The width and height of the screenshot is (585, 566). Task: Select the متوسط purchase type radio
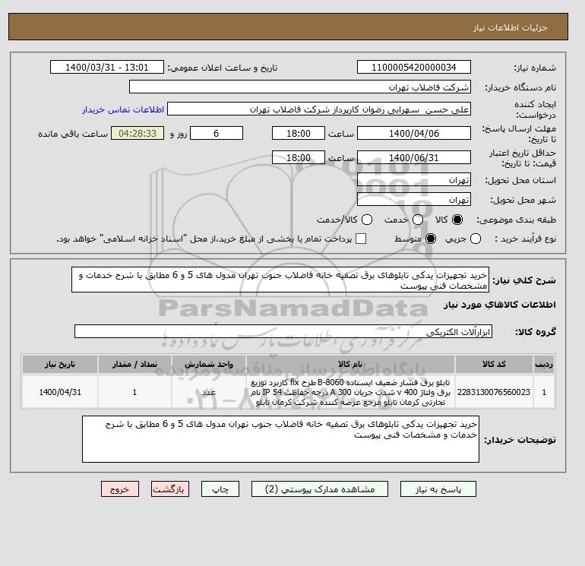tap(431, 239)
